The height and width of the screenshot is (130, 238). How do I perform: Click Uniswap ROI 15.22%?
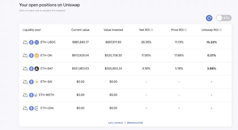pos(211,42)
